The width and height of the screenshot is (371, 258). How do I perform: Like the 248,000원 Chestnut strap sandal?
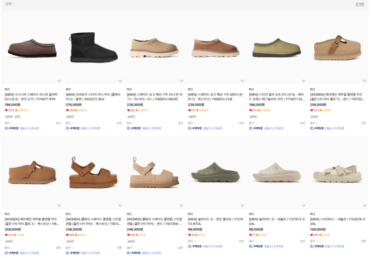pyautogui.click(x=120, y=206)
